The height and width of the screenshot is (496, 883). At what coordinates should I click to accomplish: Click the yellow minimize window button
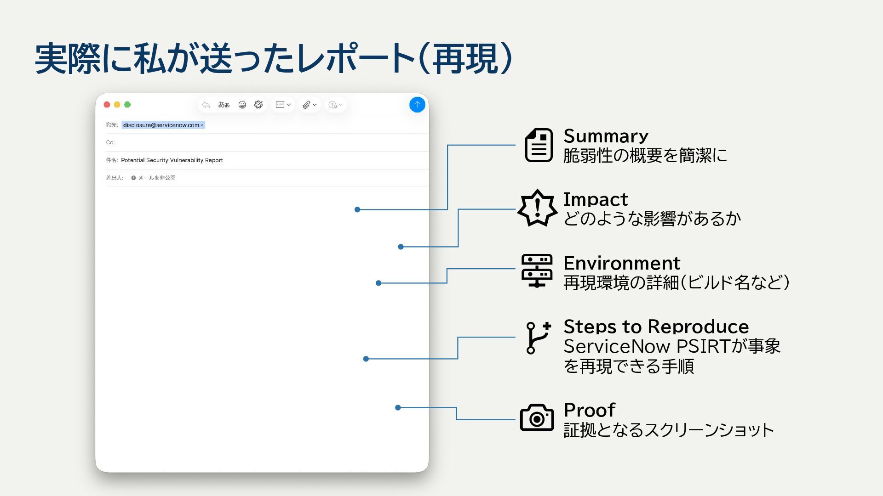(x=117, y=105)
